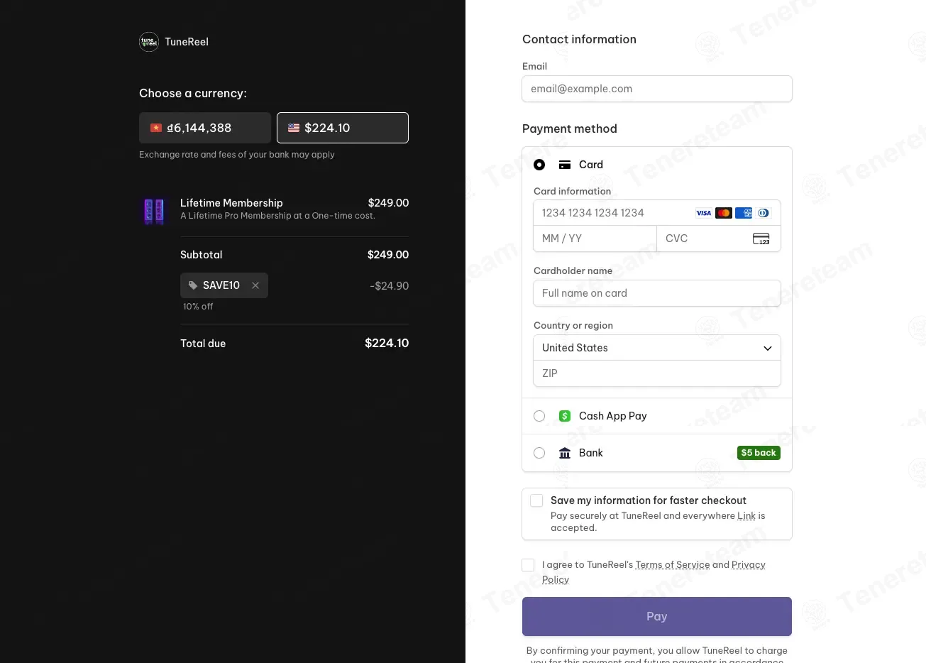The width and height of the screenshot is (926, 663).
Task: Click the exchange rate and fees notice
Action: point(237,155)
